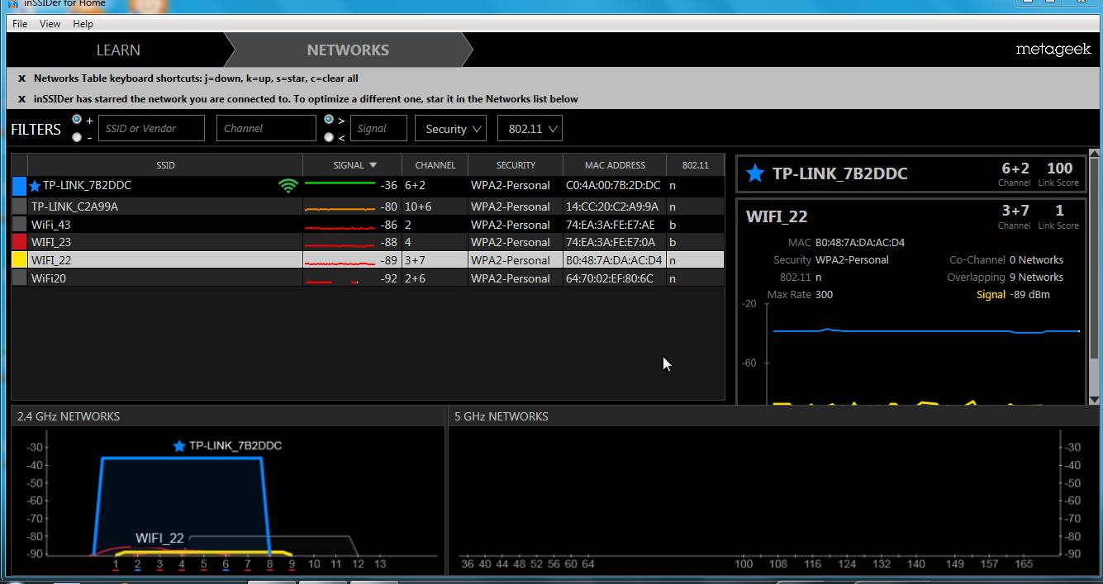Viewport: 1103px width, 584px height.
Task: Sort by the 802.11 column header
Action: (x=696, y=165)
